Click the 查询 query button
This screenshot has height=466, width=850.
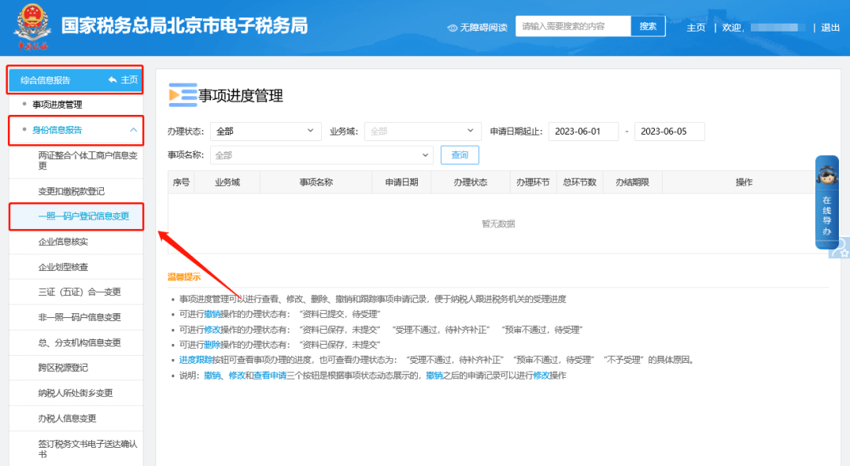459,154
